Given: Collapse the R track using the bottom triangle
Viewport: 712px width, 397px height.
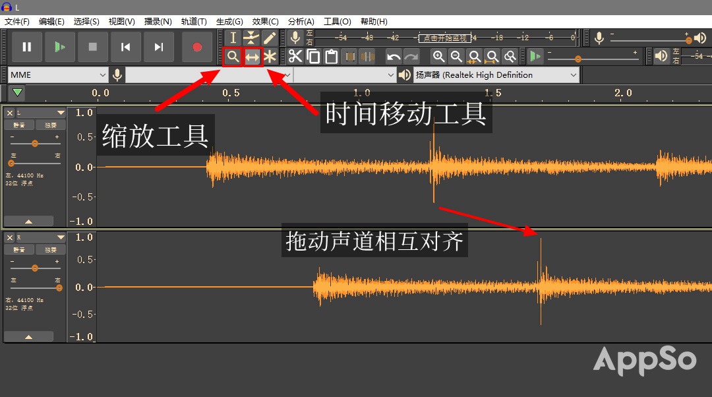Looking at the screenshot, I should coord(29,336).
